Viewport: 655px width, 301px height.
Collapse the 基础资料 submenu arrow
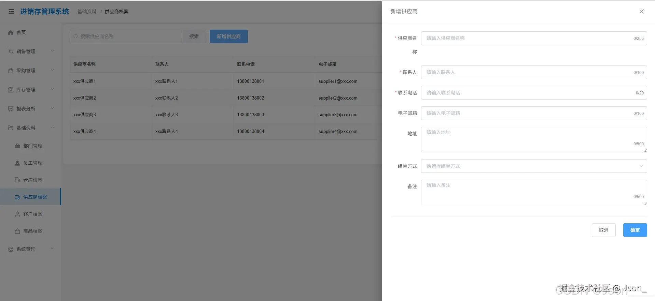pos(52,127)
